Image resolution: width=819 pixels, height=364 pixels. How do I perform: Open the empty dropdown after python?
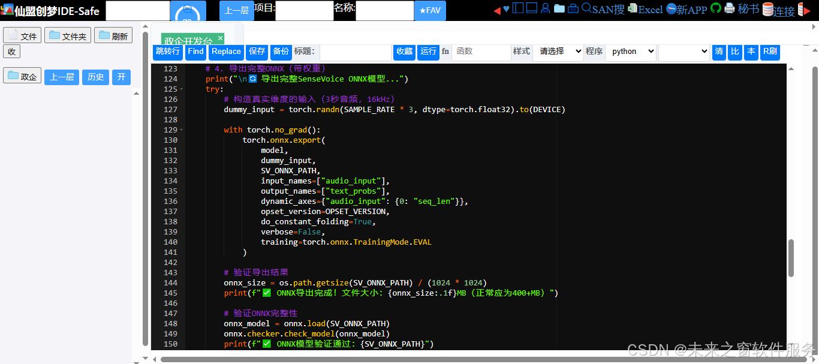point(684,52)
